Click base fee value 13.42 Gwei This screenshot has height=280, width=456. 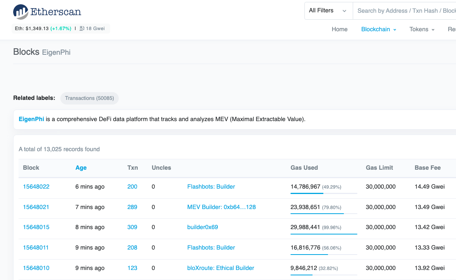point(430,227)
